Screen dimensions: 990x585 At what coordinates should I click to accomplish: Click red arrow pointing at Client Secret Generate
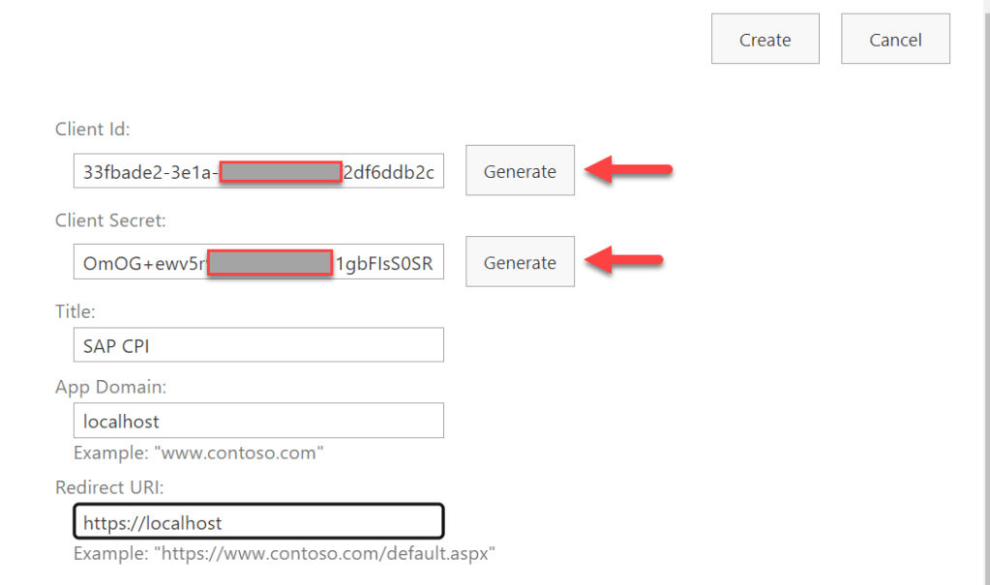(627, 259)
